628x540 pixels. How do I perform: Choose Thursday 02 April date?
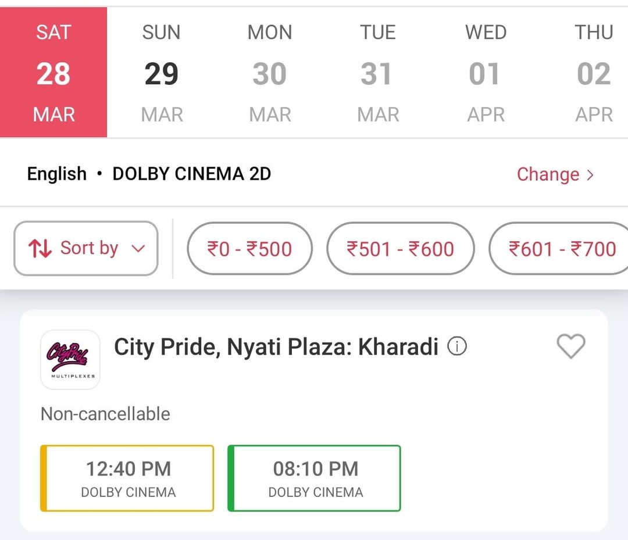pyautogui.click(x=594, y=73)
